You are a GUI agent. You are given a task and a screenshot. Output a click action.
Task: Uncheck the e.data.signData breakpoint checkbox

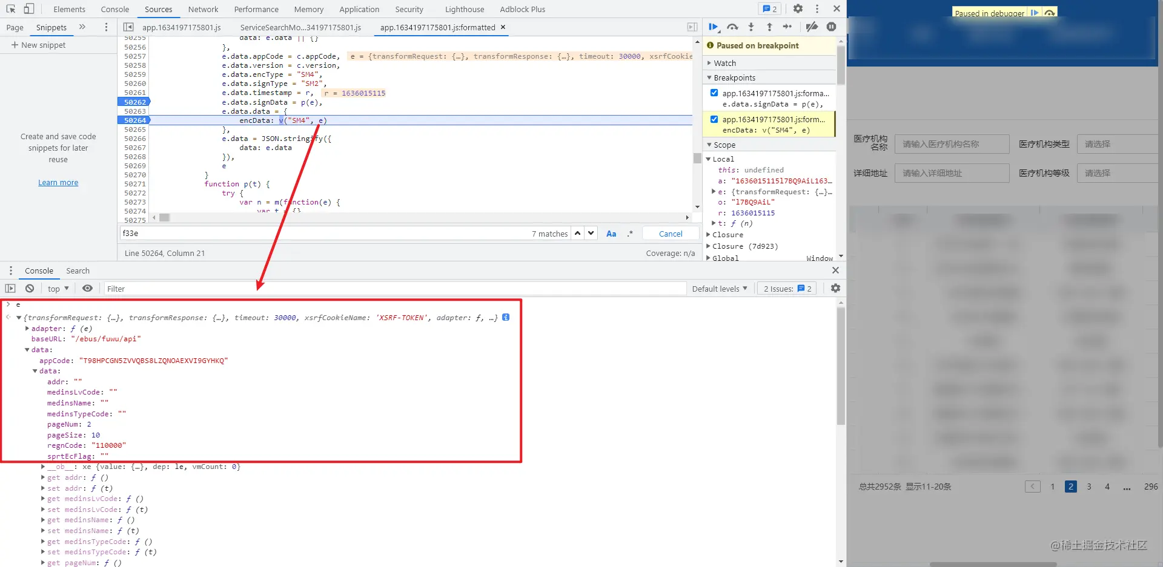[x=714, y=93]
